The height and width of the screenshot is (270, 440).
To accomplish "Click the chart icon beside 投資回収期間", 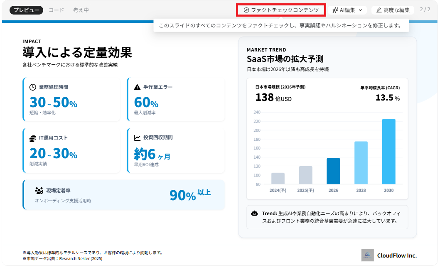I will click(137, 138).
